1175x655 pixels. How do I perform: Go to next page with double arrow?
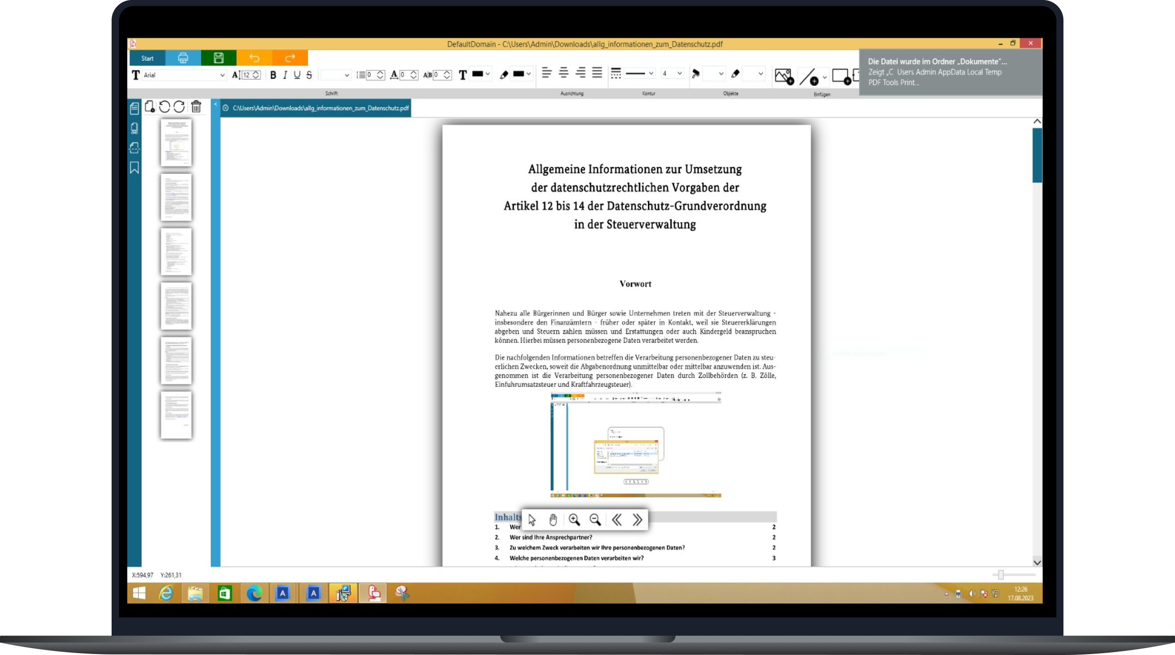(637, 520)
